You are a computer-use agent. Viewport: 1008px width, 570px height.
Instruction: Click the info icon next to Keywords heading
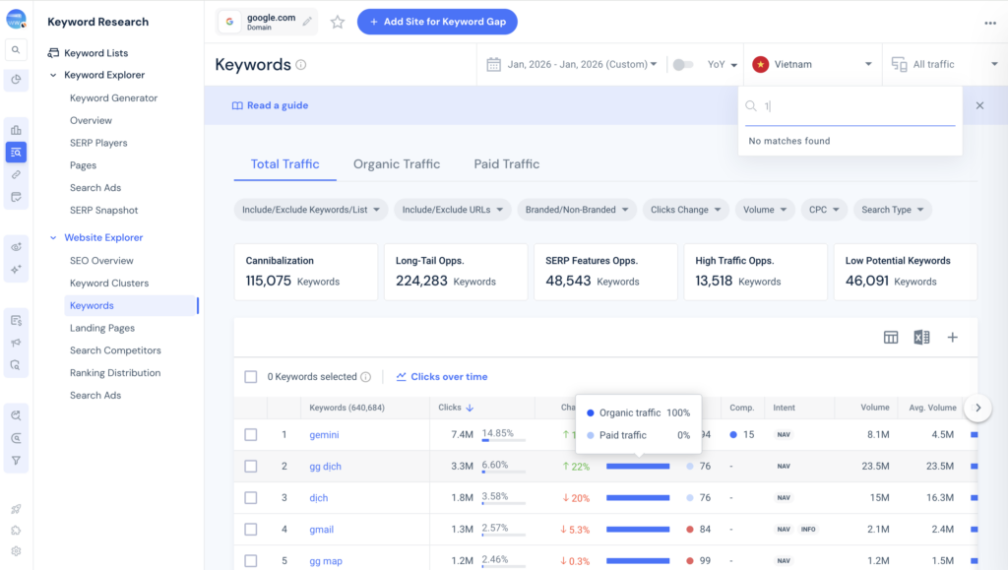(x=301, y=65)
